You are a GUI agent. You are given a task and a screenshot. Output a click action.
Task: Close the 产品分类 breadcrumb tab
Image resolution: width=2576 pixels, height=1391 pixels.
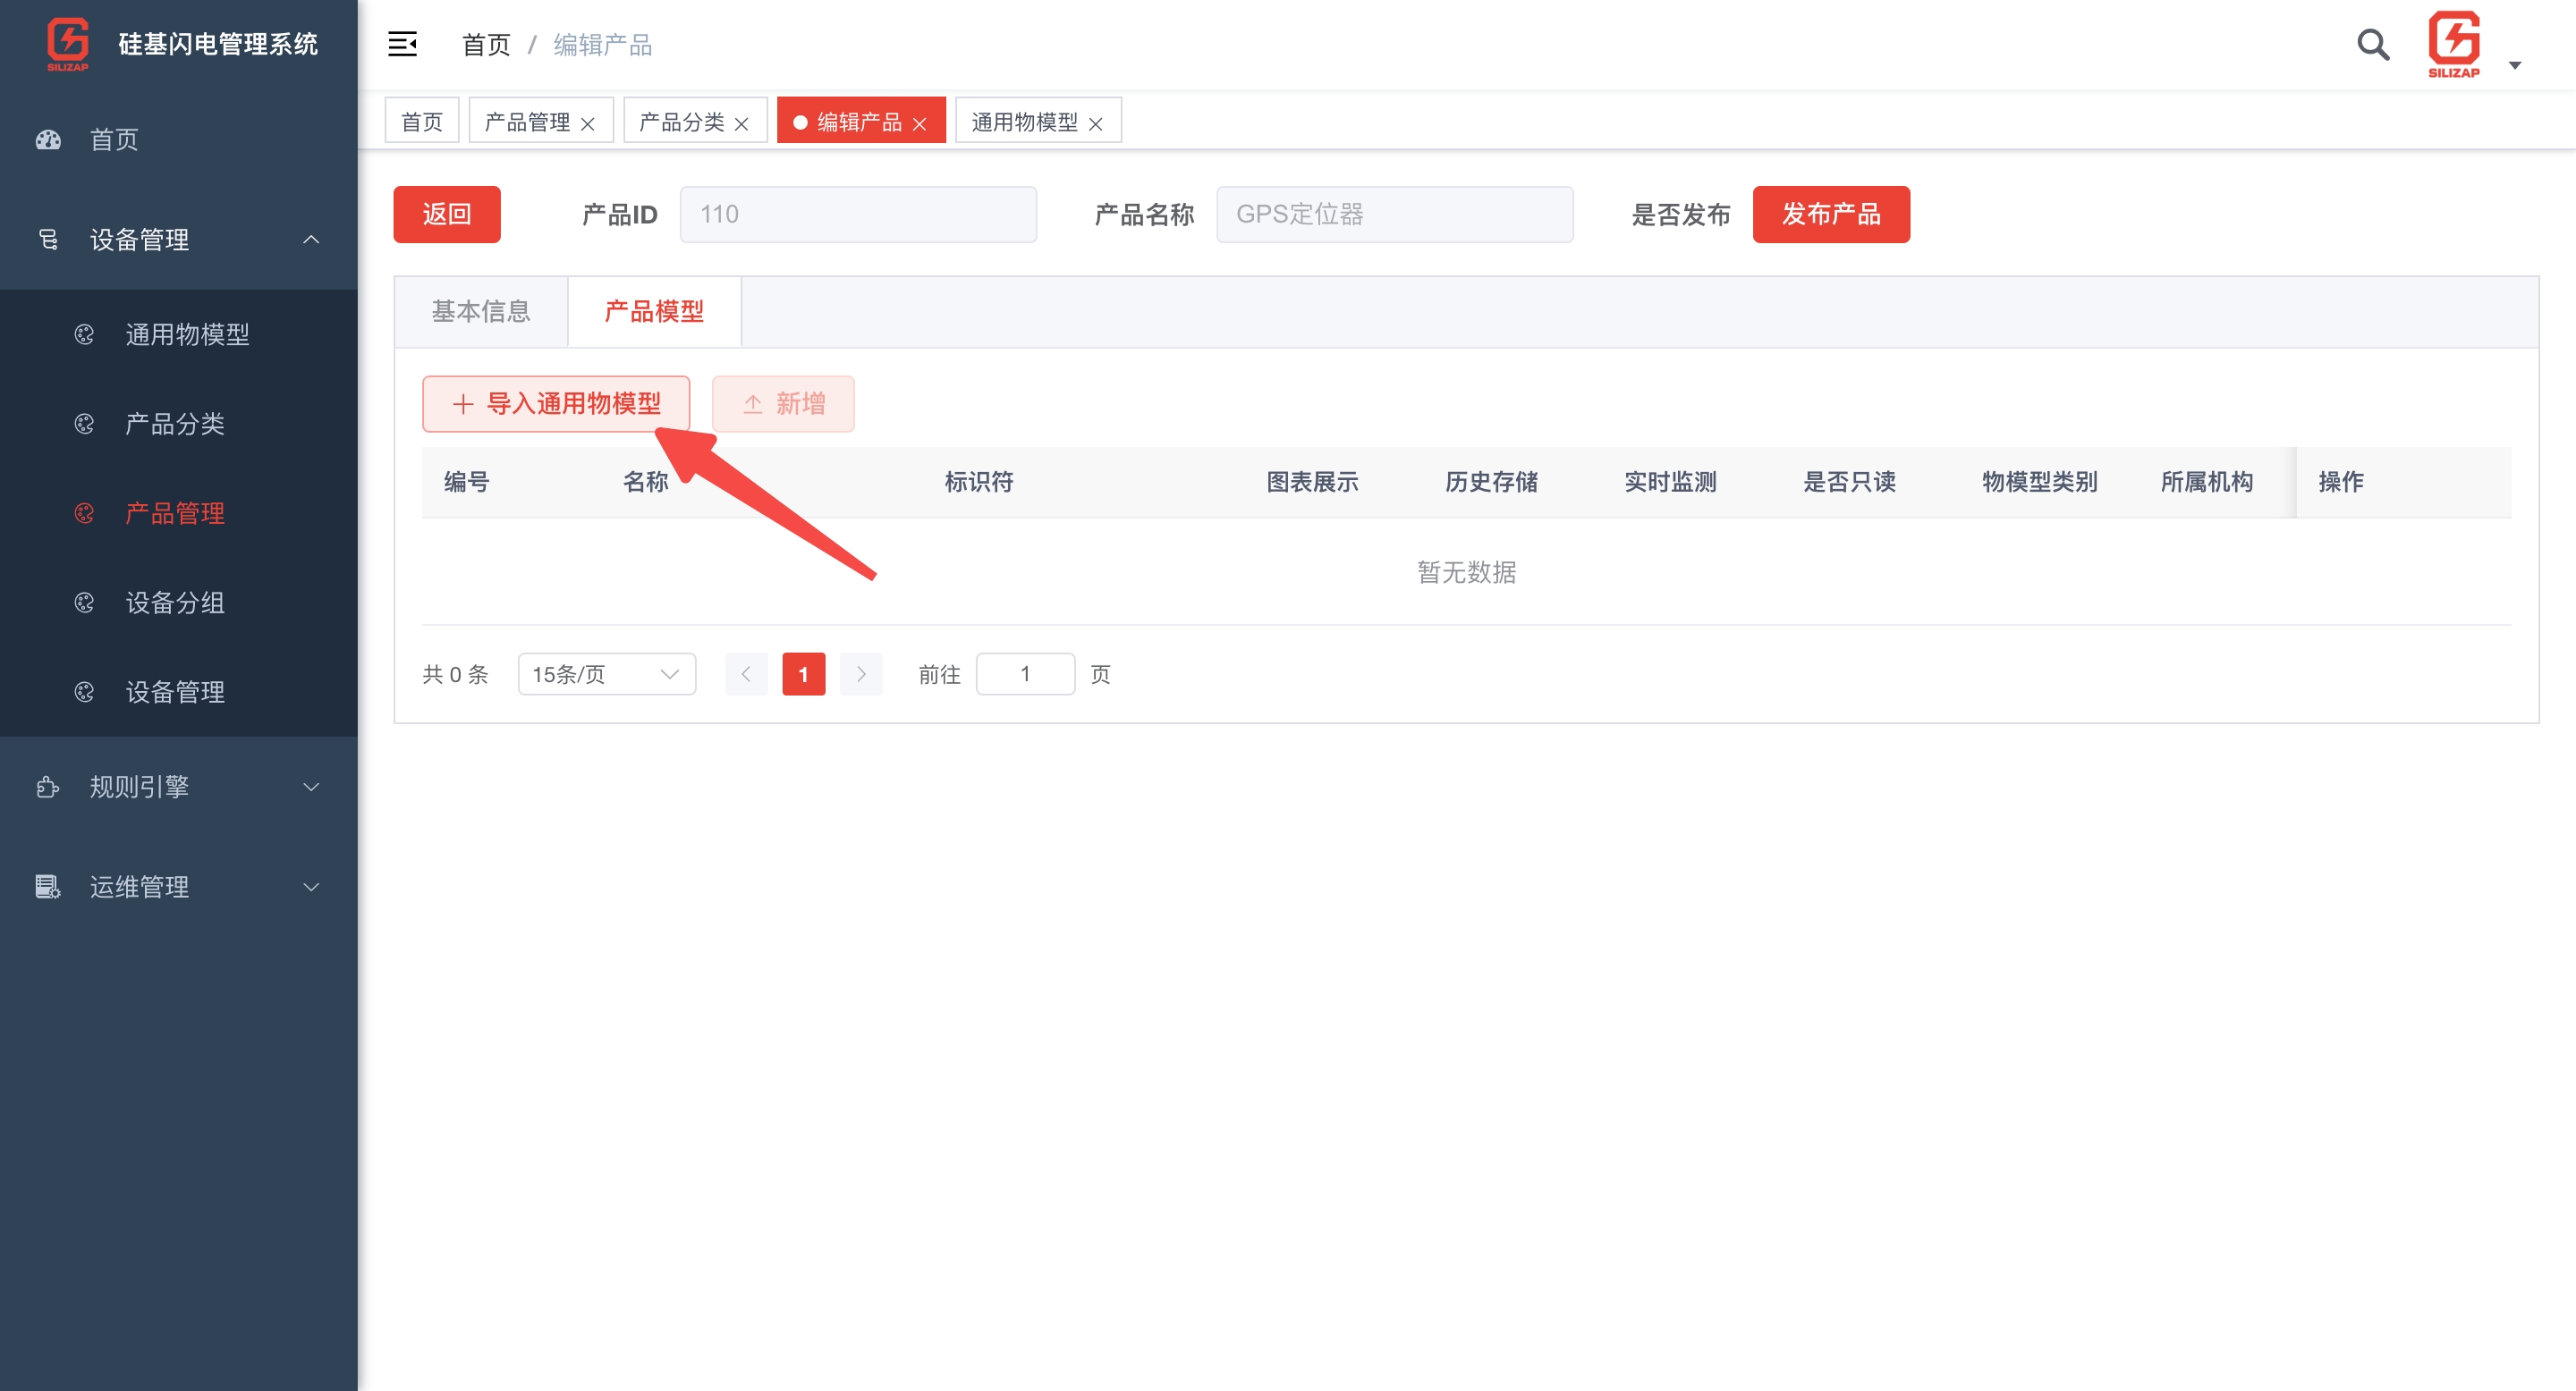pos(741,122)
